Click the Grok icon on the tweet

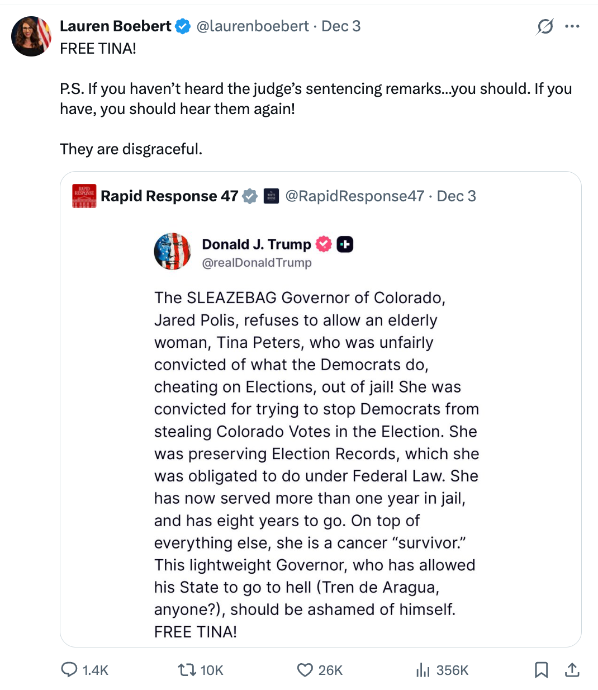(545, 26)
